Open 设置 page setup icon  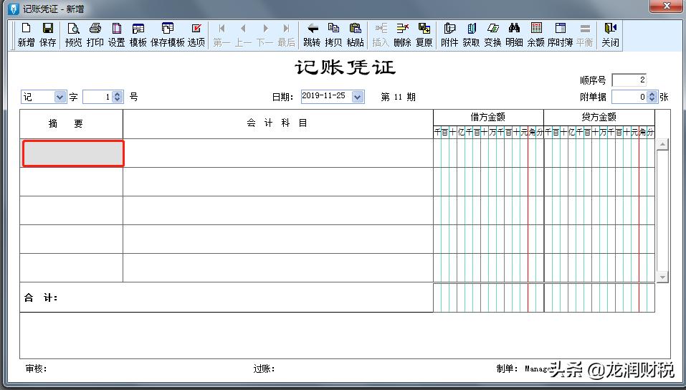(116, 29)
